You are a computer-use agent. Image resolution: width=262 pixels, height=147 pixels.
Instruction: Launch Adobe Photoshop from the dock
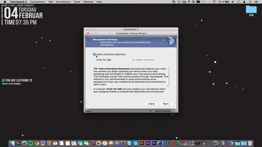(x=154, y=143)
